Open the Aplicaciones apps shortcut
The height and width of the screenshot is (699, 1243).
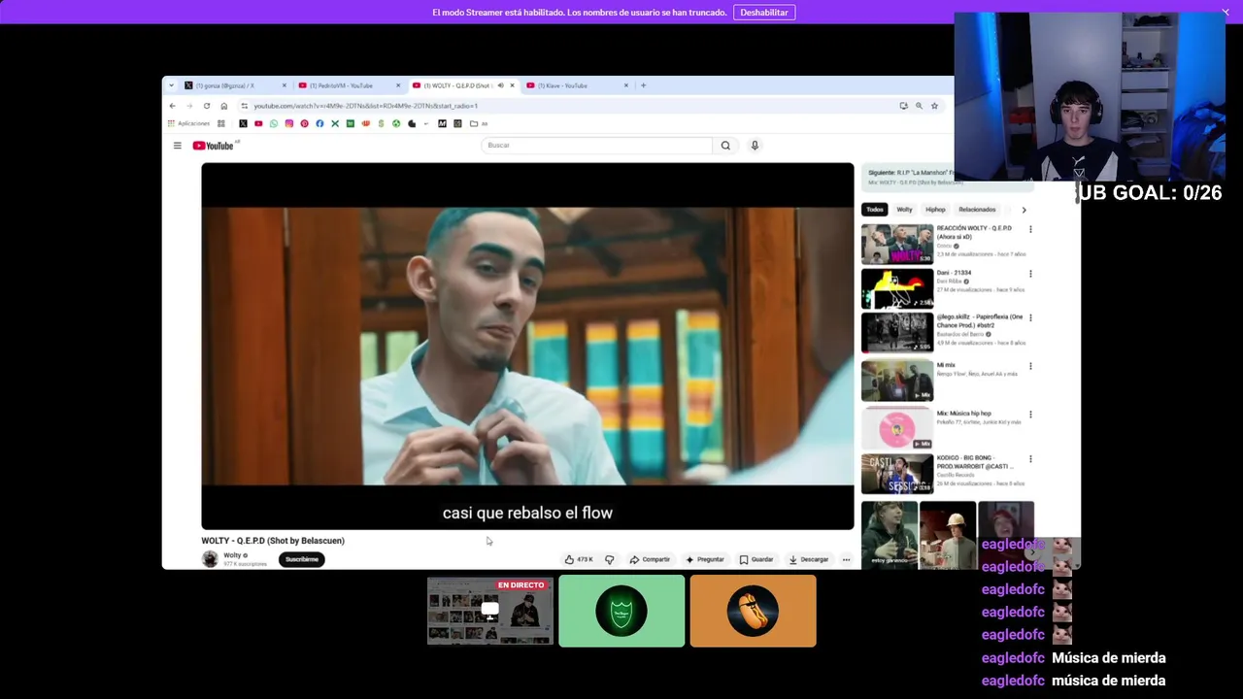(188, 123)
